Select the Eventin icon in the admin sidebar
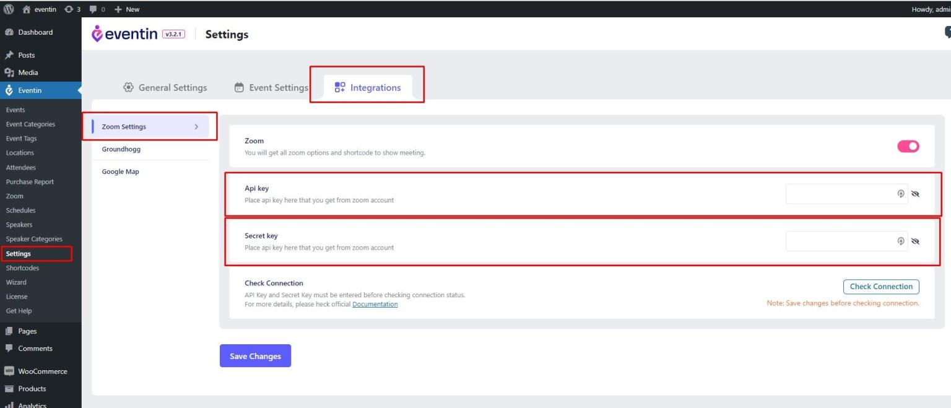This screenshot has width=951, height=408. pyautogui.click(x=9, y=89)
